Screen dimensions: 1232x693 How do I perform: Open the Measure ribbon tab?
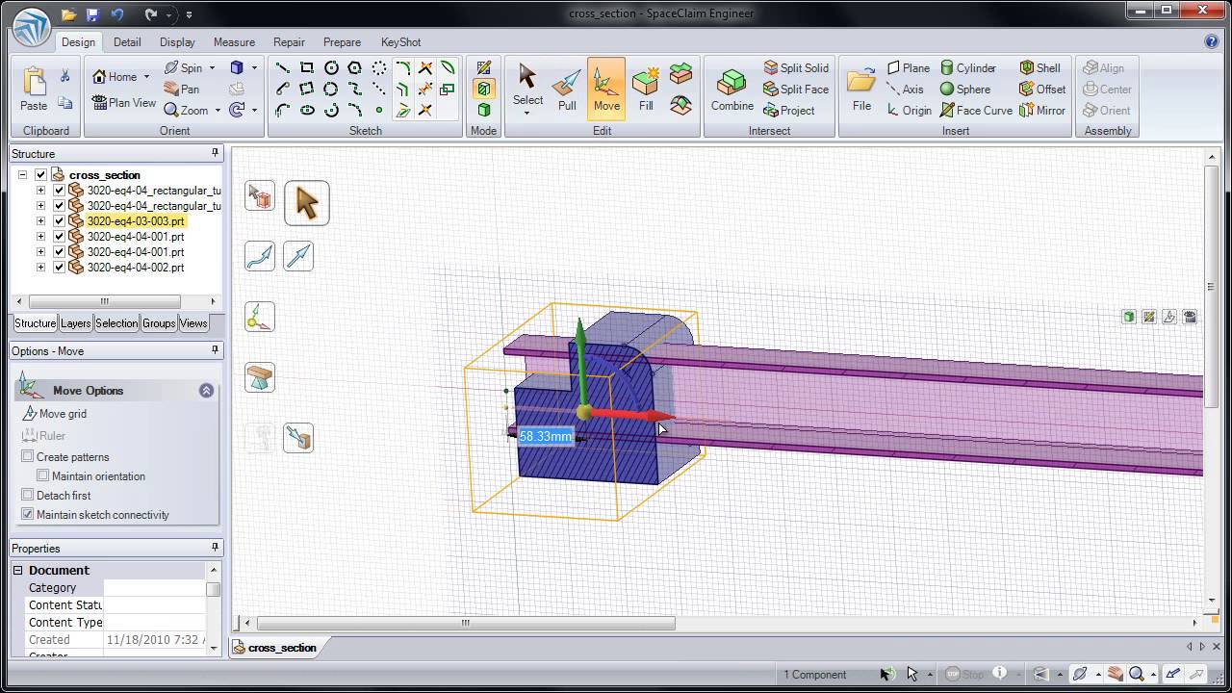234,41
